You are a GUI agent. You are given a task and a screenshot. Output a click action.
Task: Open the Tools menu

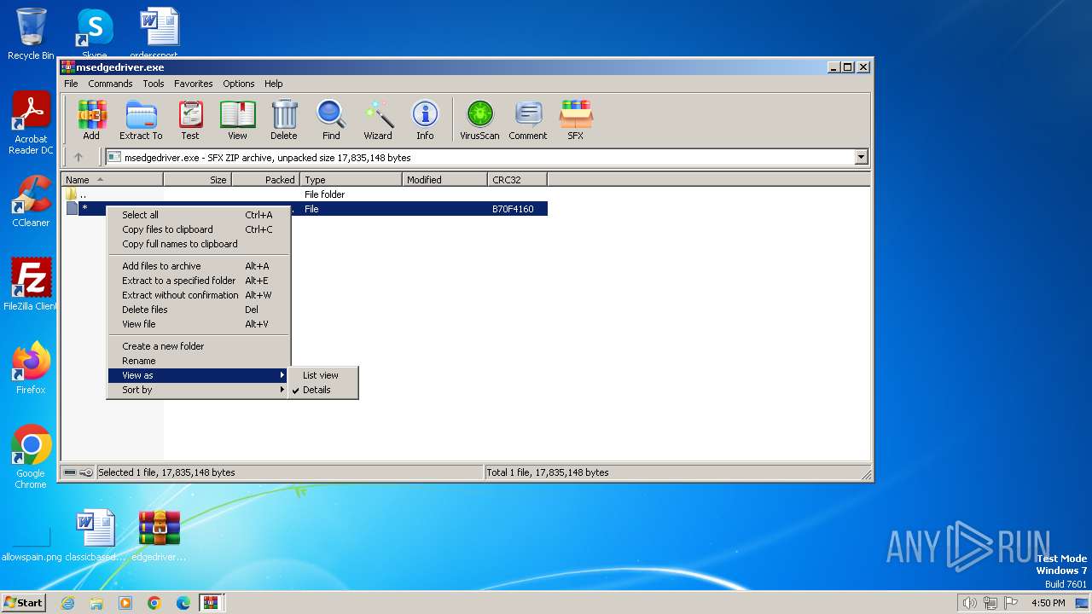click(x=154, y=84)
